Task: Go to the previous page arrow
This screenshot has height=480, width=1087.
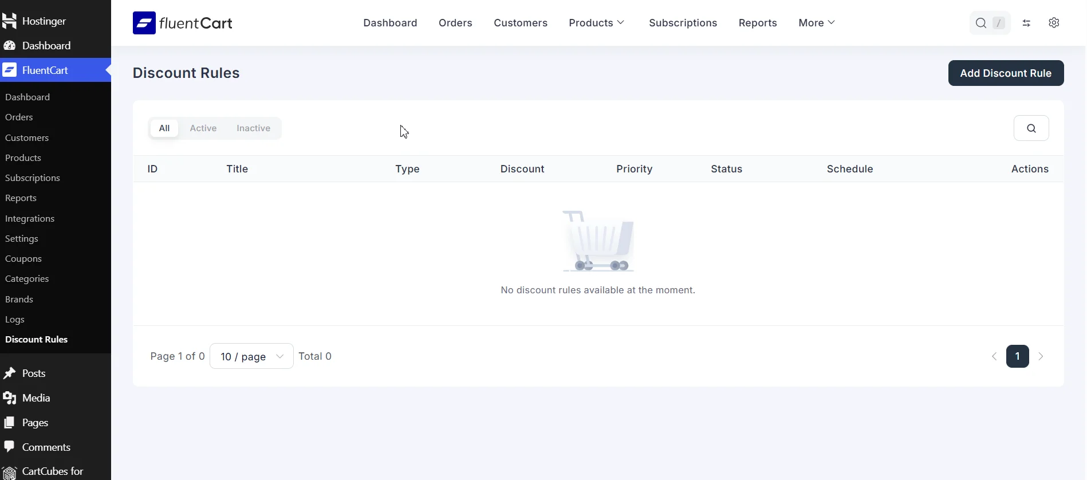Action: click(x=994, y=356)
